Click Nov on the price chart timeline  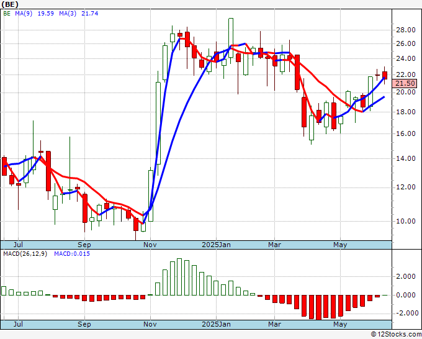point(150,245)
